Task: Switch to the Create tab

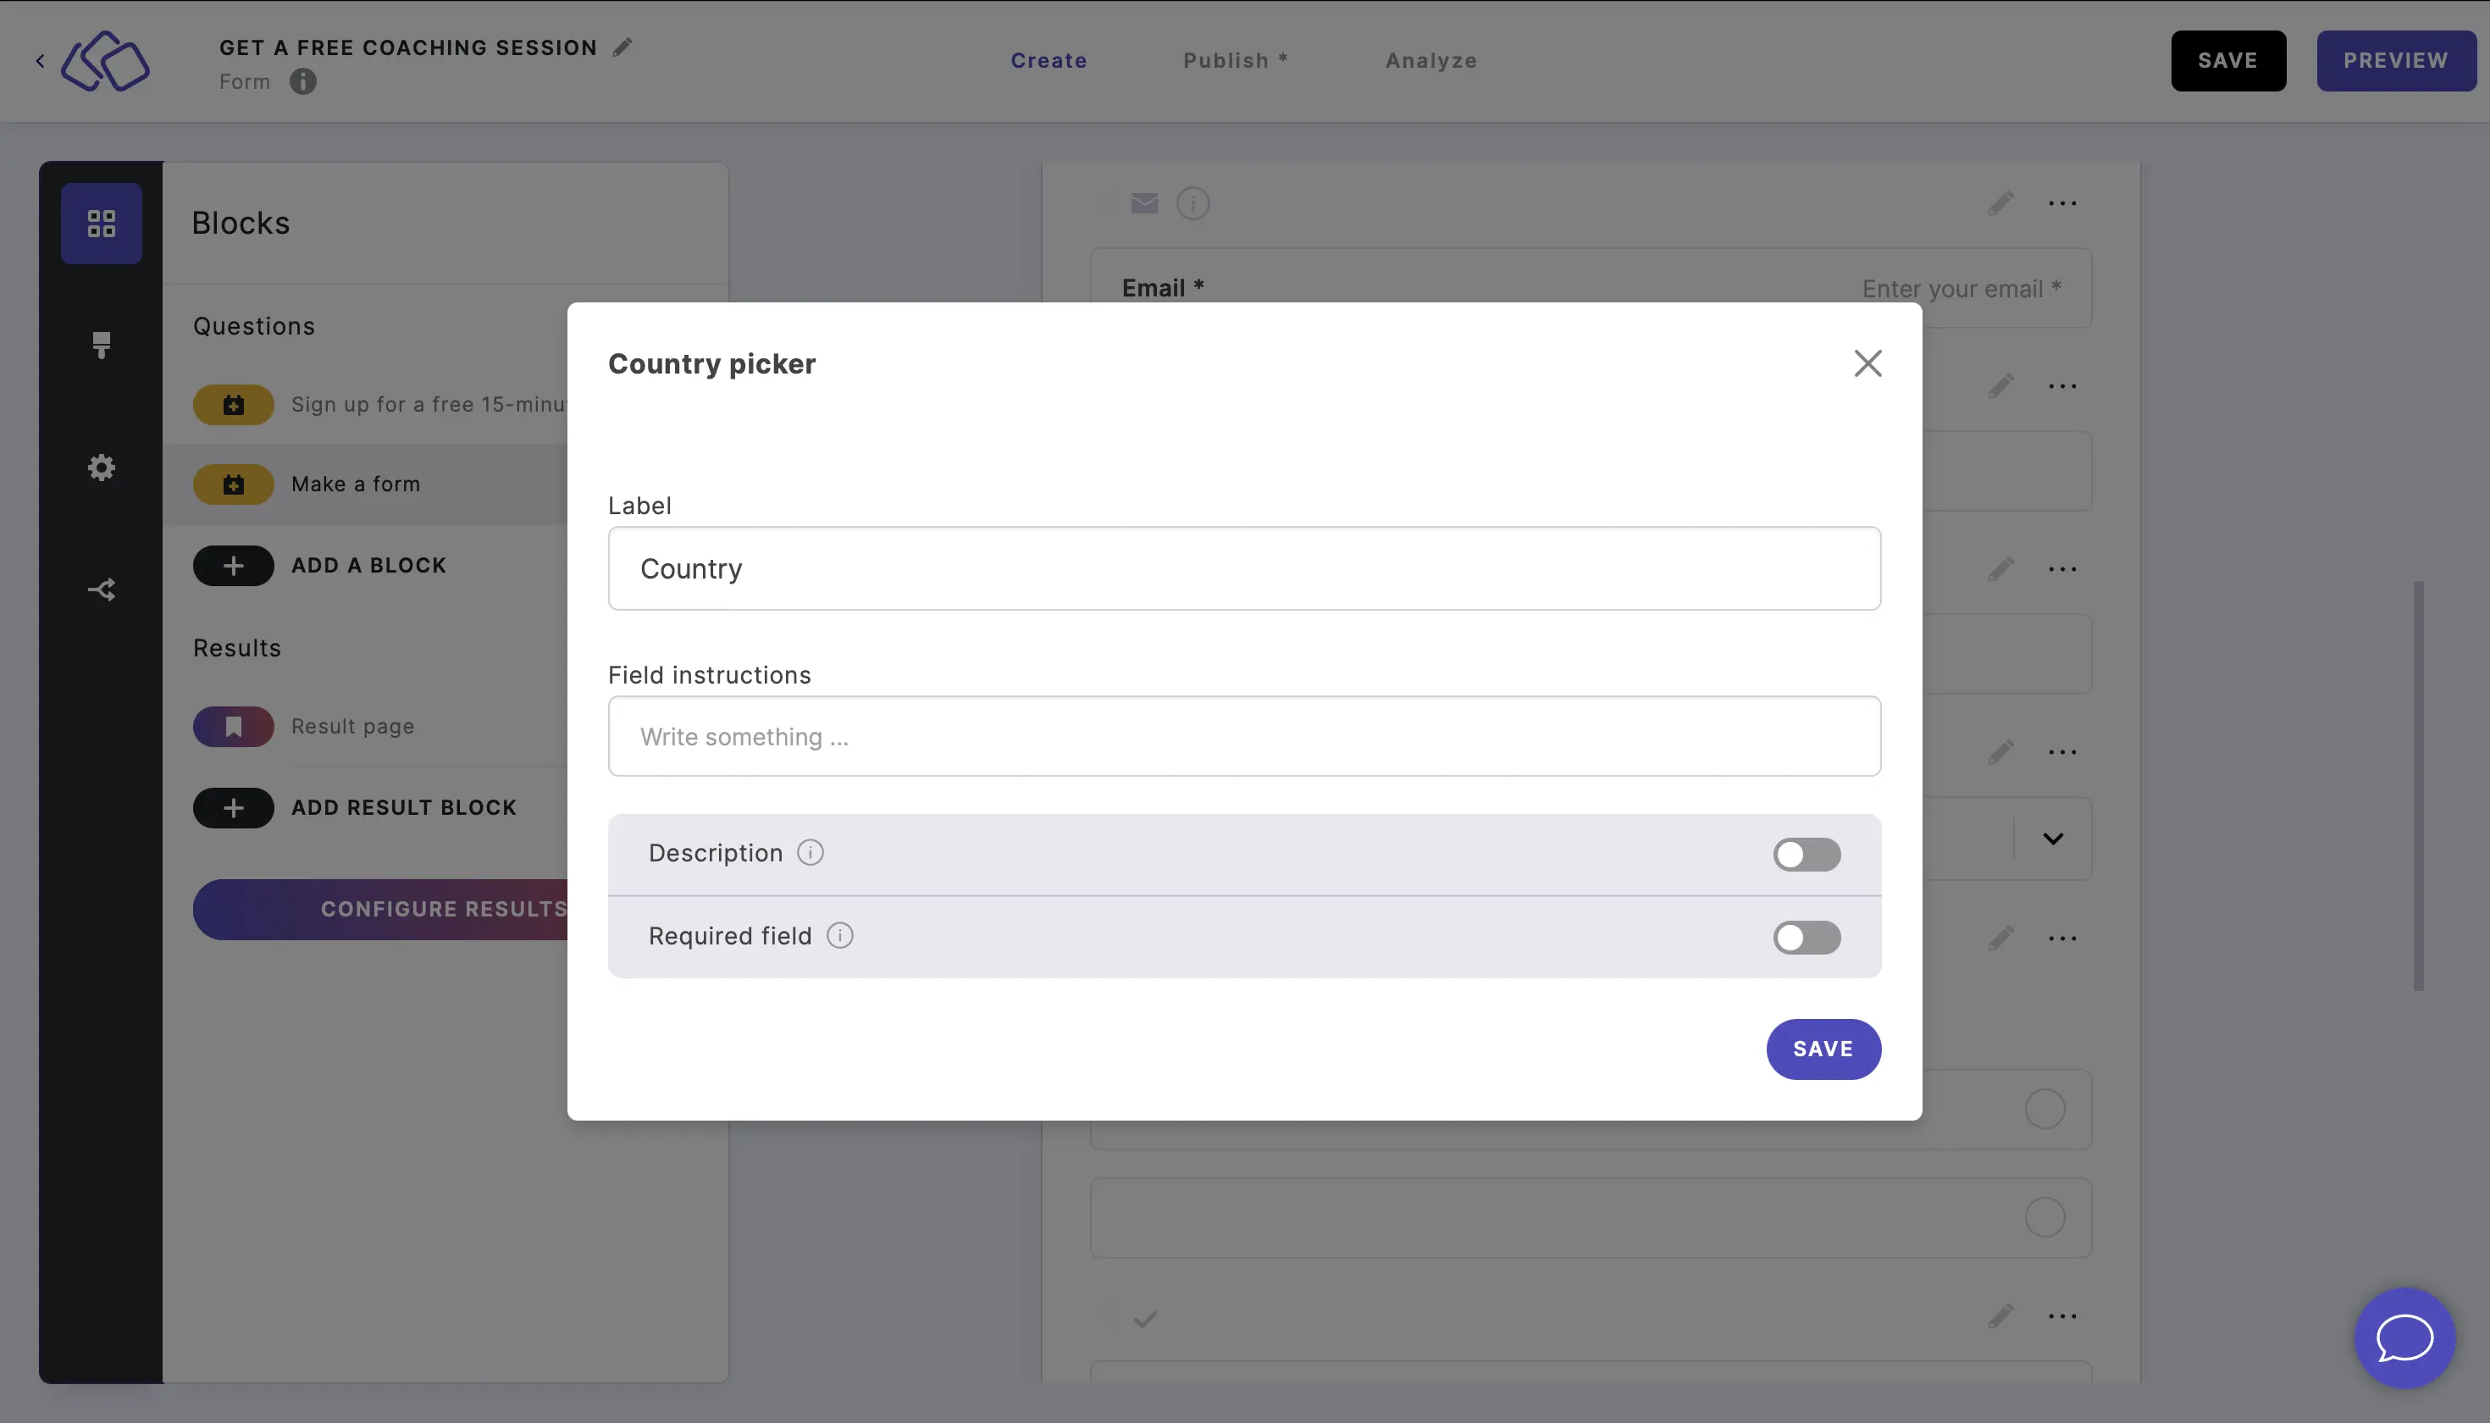Action: click(x=1049, y=61)
